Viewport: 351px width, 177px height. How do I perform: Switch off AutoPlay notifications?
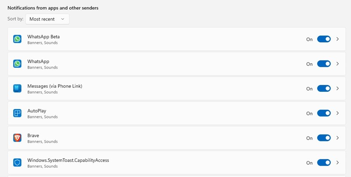(x=324, y=113)
